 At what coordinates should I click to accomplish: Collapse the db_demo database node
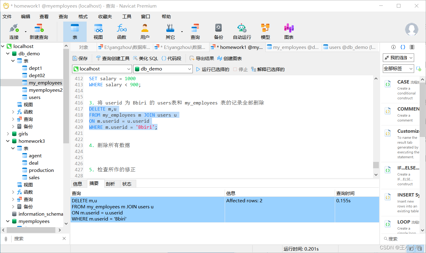(8, 53)
